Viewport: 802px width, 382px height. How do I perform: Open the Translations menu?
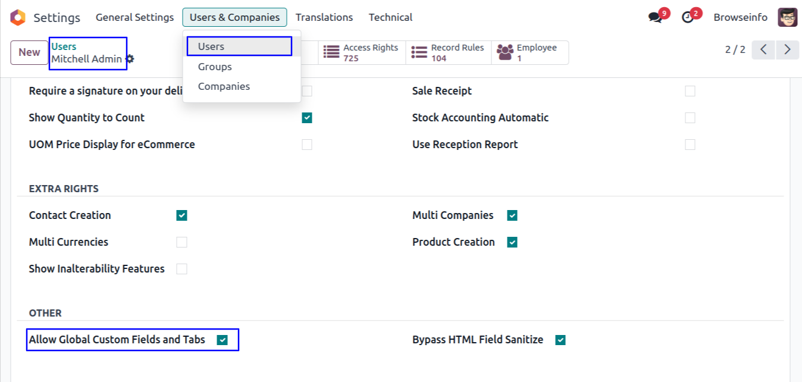coord(324,17)
